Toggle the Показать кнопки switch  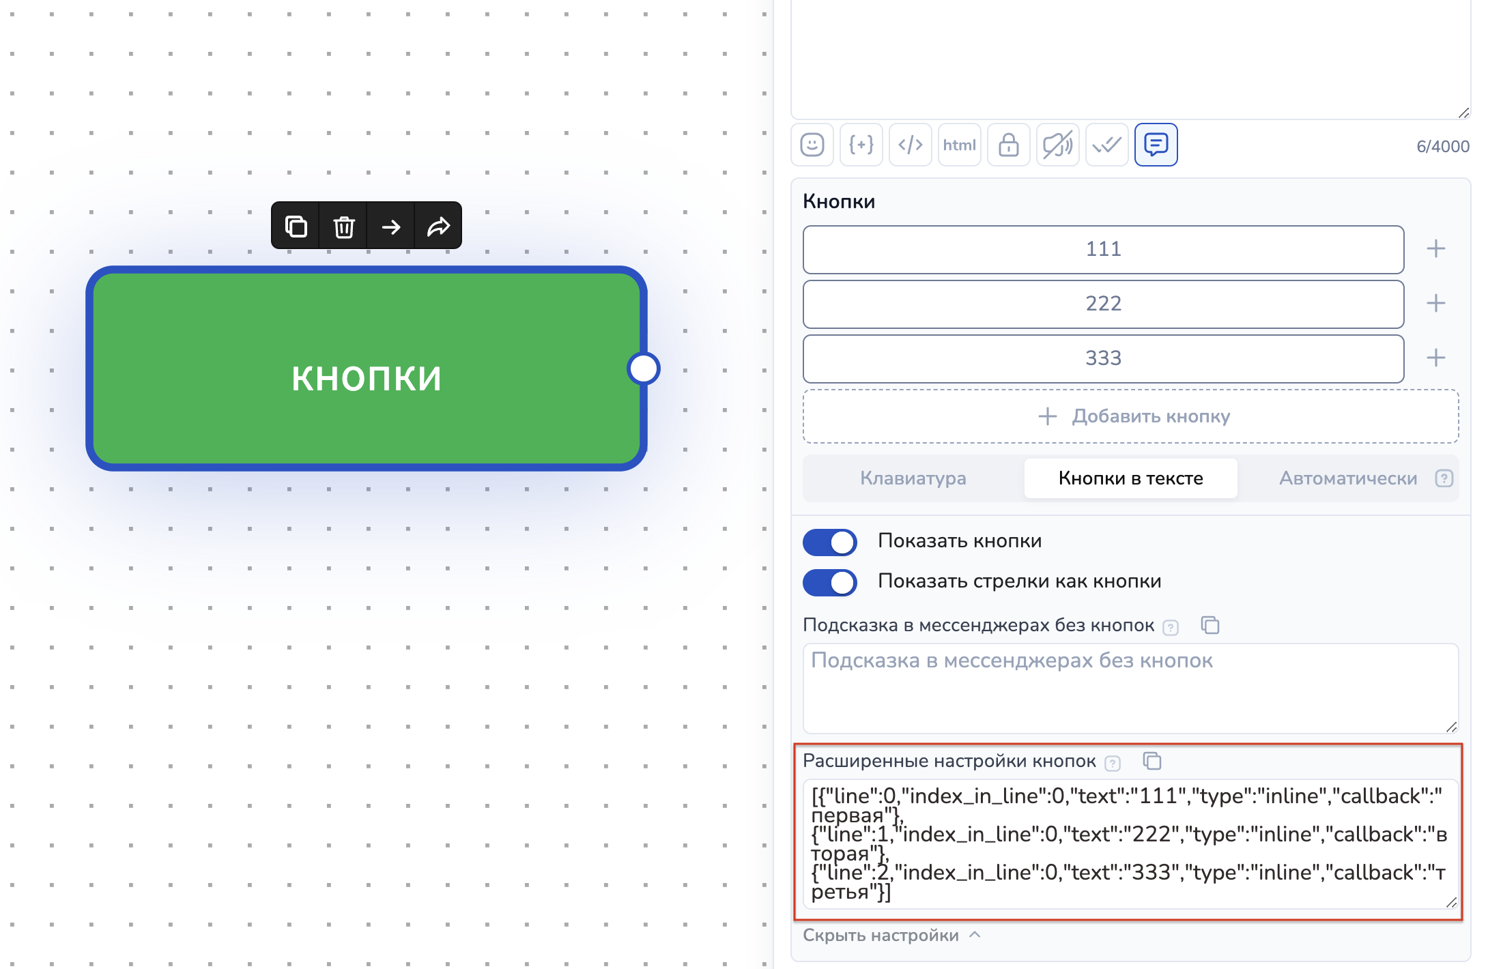coord(830,542)
